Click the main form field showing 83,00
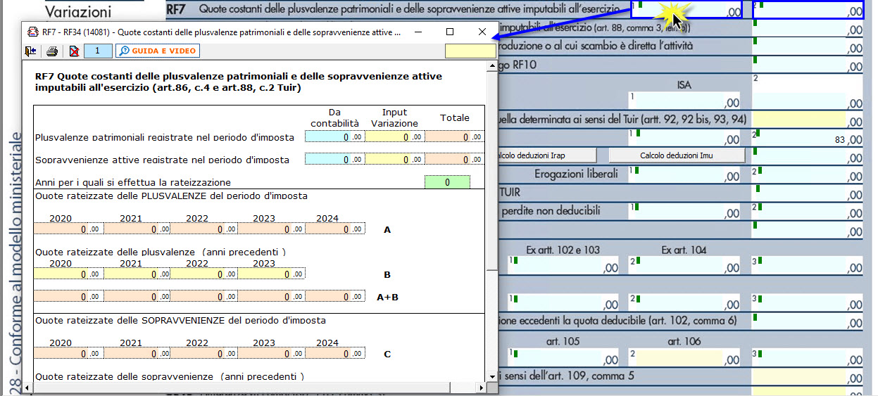 tap(806, 139)
